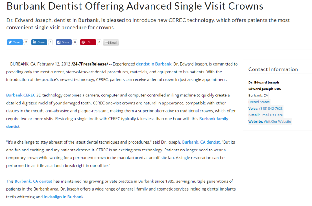This screenshot has height=206, width=312.
Task: Click the article headline about Single Visit Crowns
Action: tap(135, 6)
